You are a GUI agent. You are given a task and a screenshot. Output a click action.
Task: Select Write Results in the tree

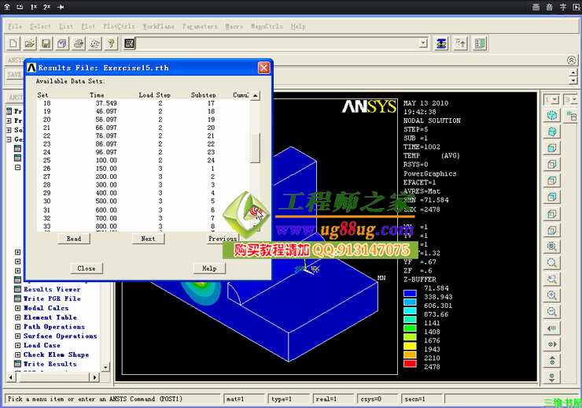(x=50, y=364)
